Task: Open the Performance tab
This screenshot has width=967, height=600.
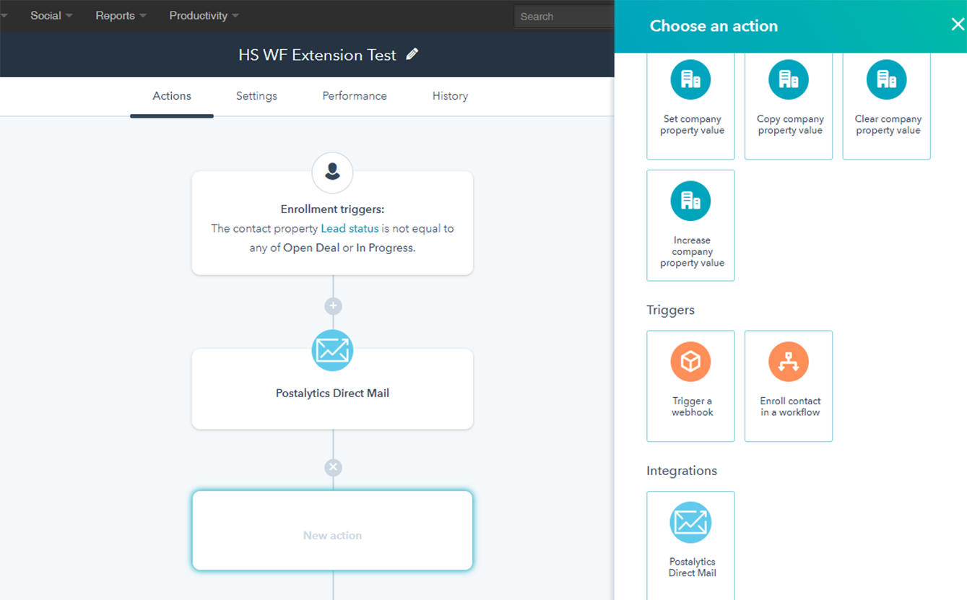Action: (354, 95)
